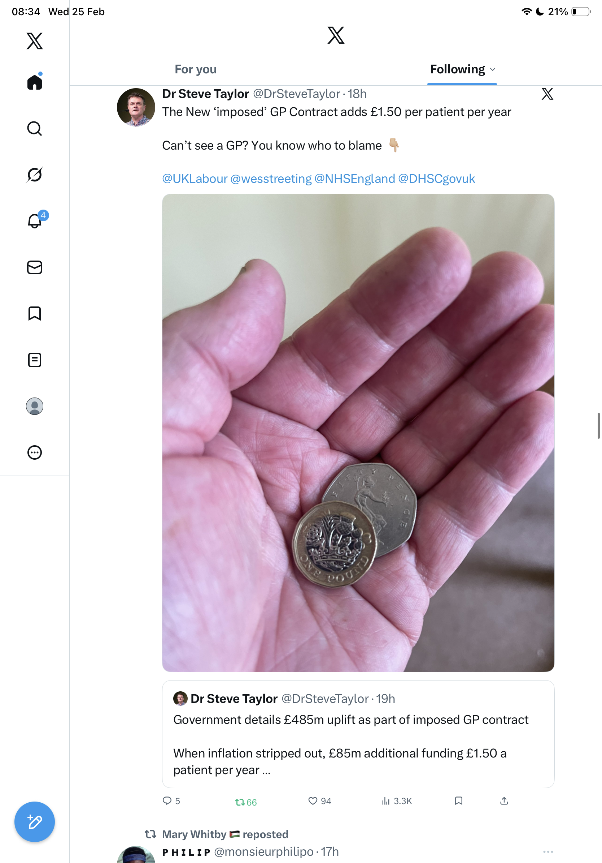Toggle bookmark on Dr Steve Taylor's post
Screen dimensions: 602x863
click(x=458, y=801)
